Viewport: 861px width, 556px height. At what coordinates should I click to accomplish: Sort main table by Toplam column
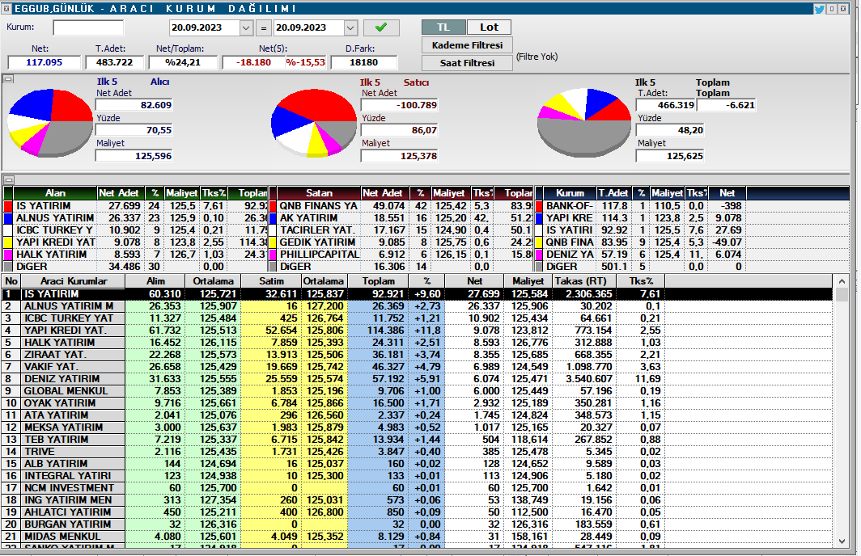click(379, 280)
